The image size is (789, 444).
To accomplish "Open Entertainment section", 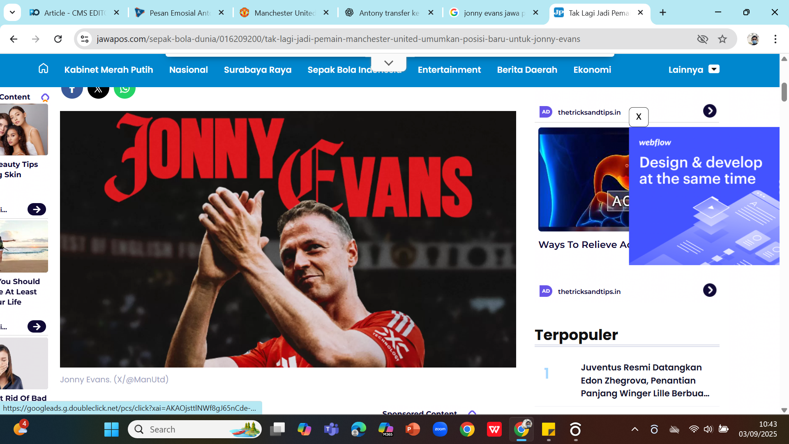I will click(449, 69).
